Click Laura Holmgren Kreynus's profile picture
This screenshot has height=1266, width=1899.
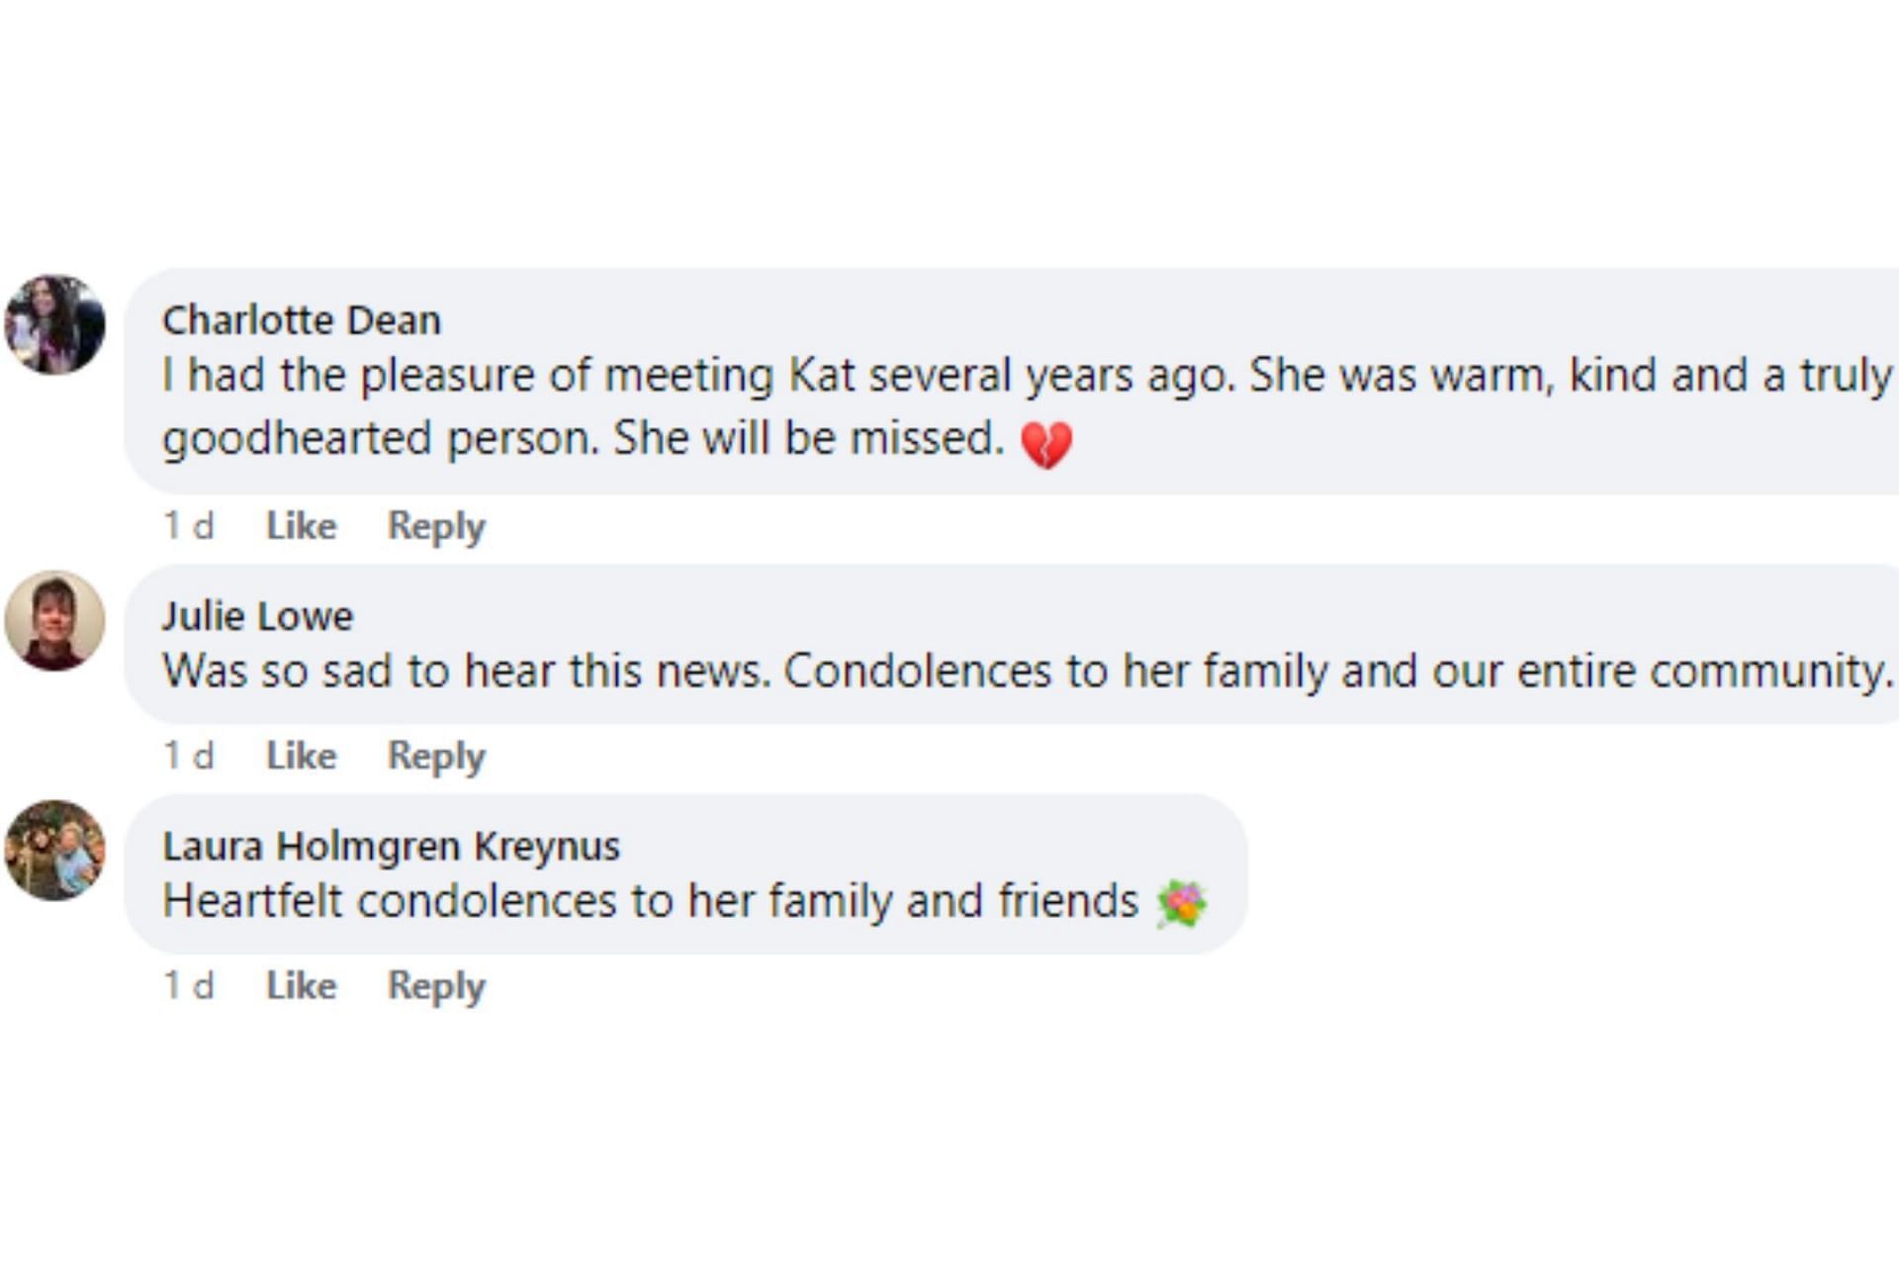pos(54,850)
